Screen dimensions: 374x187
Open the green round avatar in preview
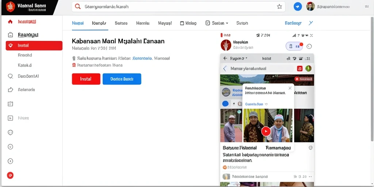pos(308,69)
